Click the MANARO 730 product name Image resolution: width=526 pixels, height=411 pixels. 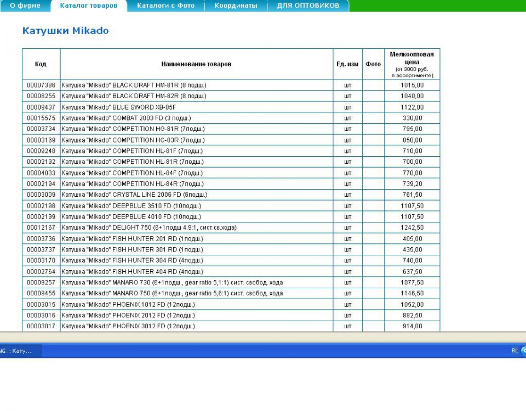(172, 283)
